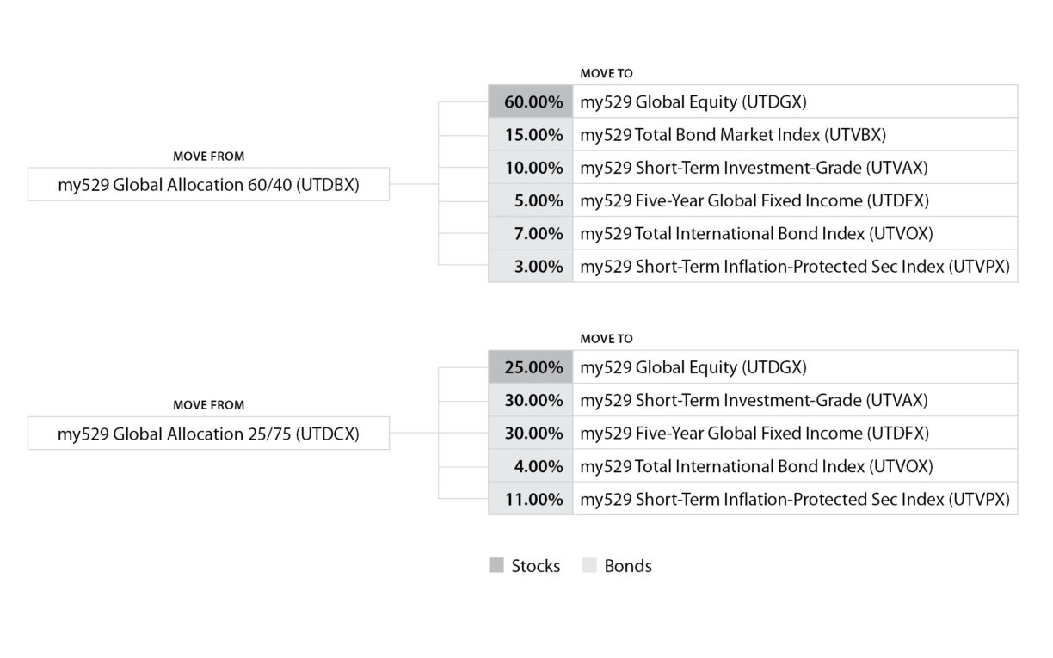Click the Stocks legend label
Viewport: 1053px width, 658px height.
click(535, 566)
